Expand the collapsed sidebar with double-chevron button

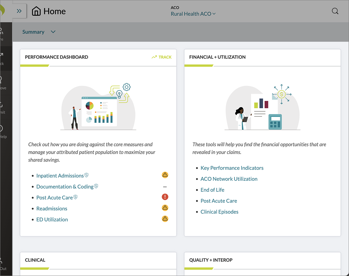[x=19, y=11]
